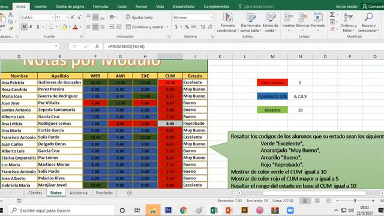Image resolution: width=384 pixels, height=216 pixels.
Task: Apply thousands separator style
Action: [x=193, y=26]
